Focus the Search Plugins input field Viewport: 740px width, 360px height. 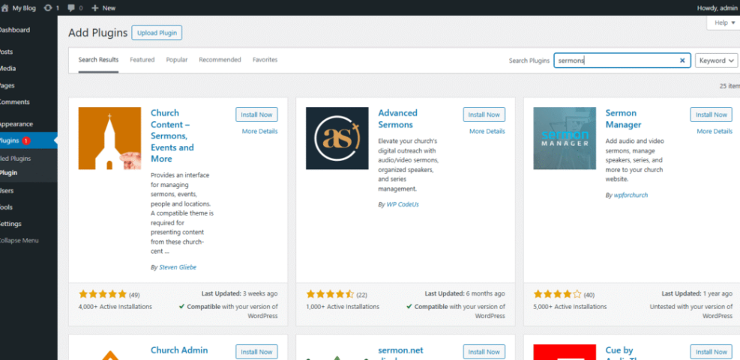[x=622, y=61]
